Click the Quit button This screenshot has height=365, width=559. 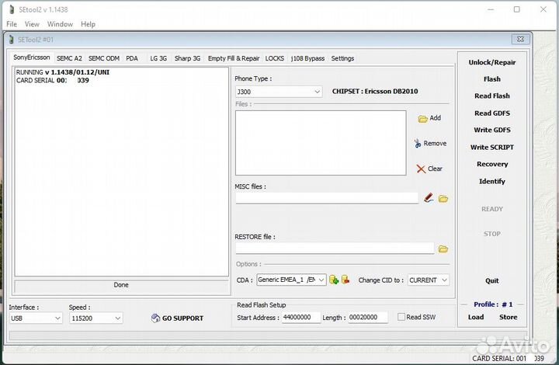click(x=492, y=280)
